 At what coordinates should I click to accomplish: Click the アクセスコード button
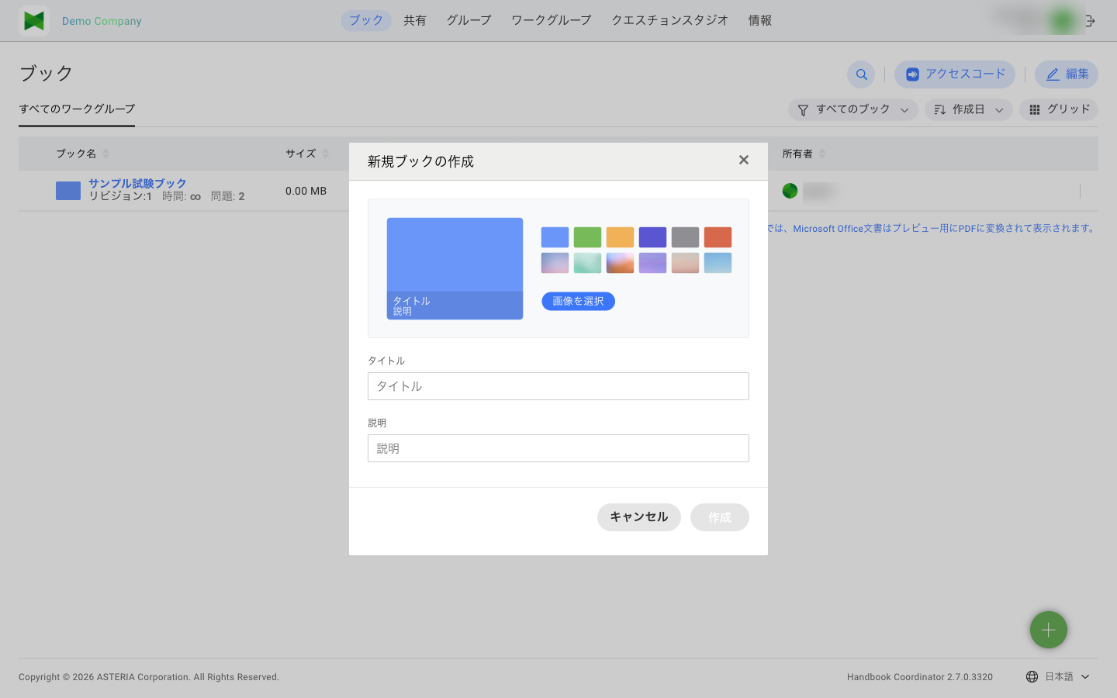tap(955, 74)
